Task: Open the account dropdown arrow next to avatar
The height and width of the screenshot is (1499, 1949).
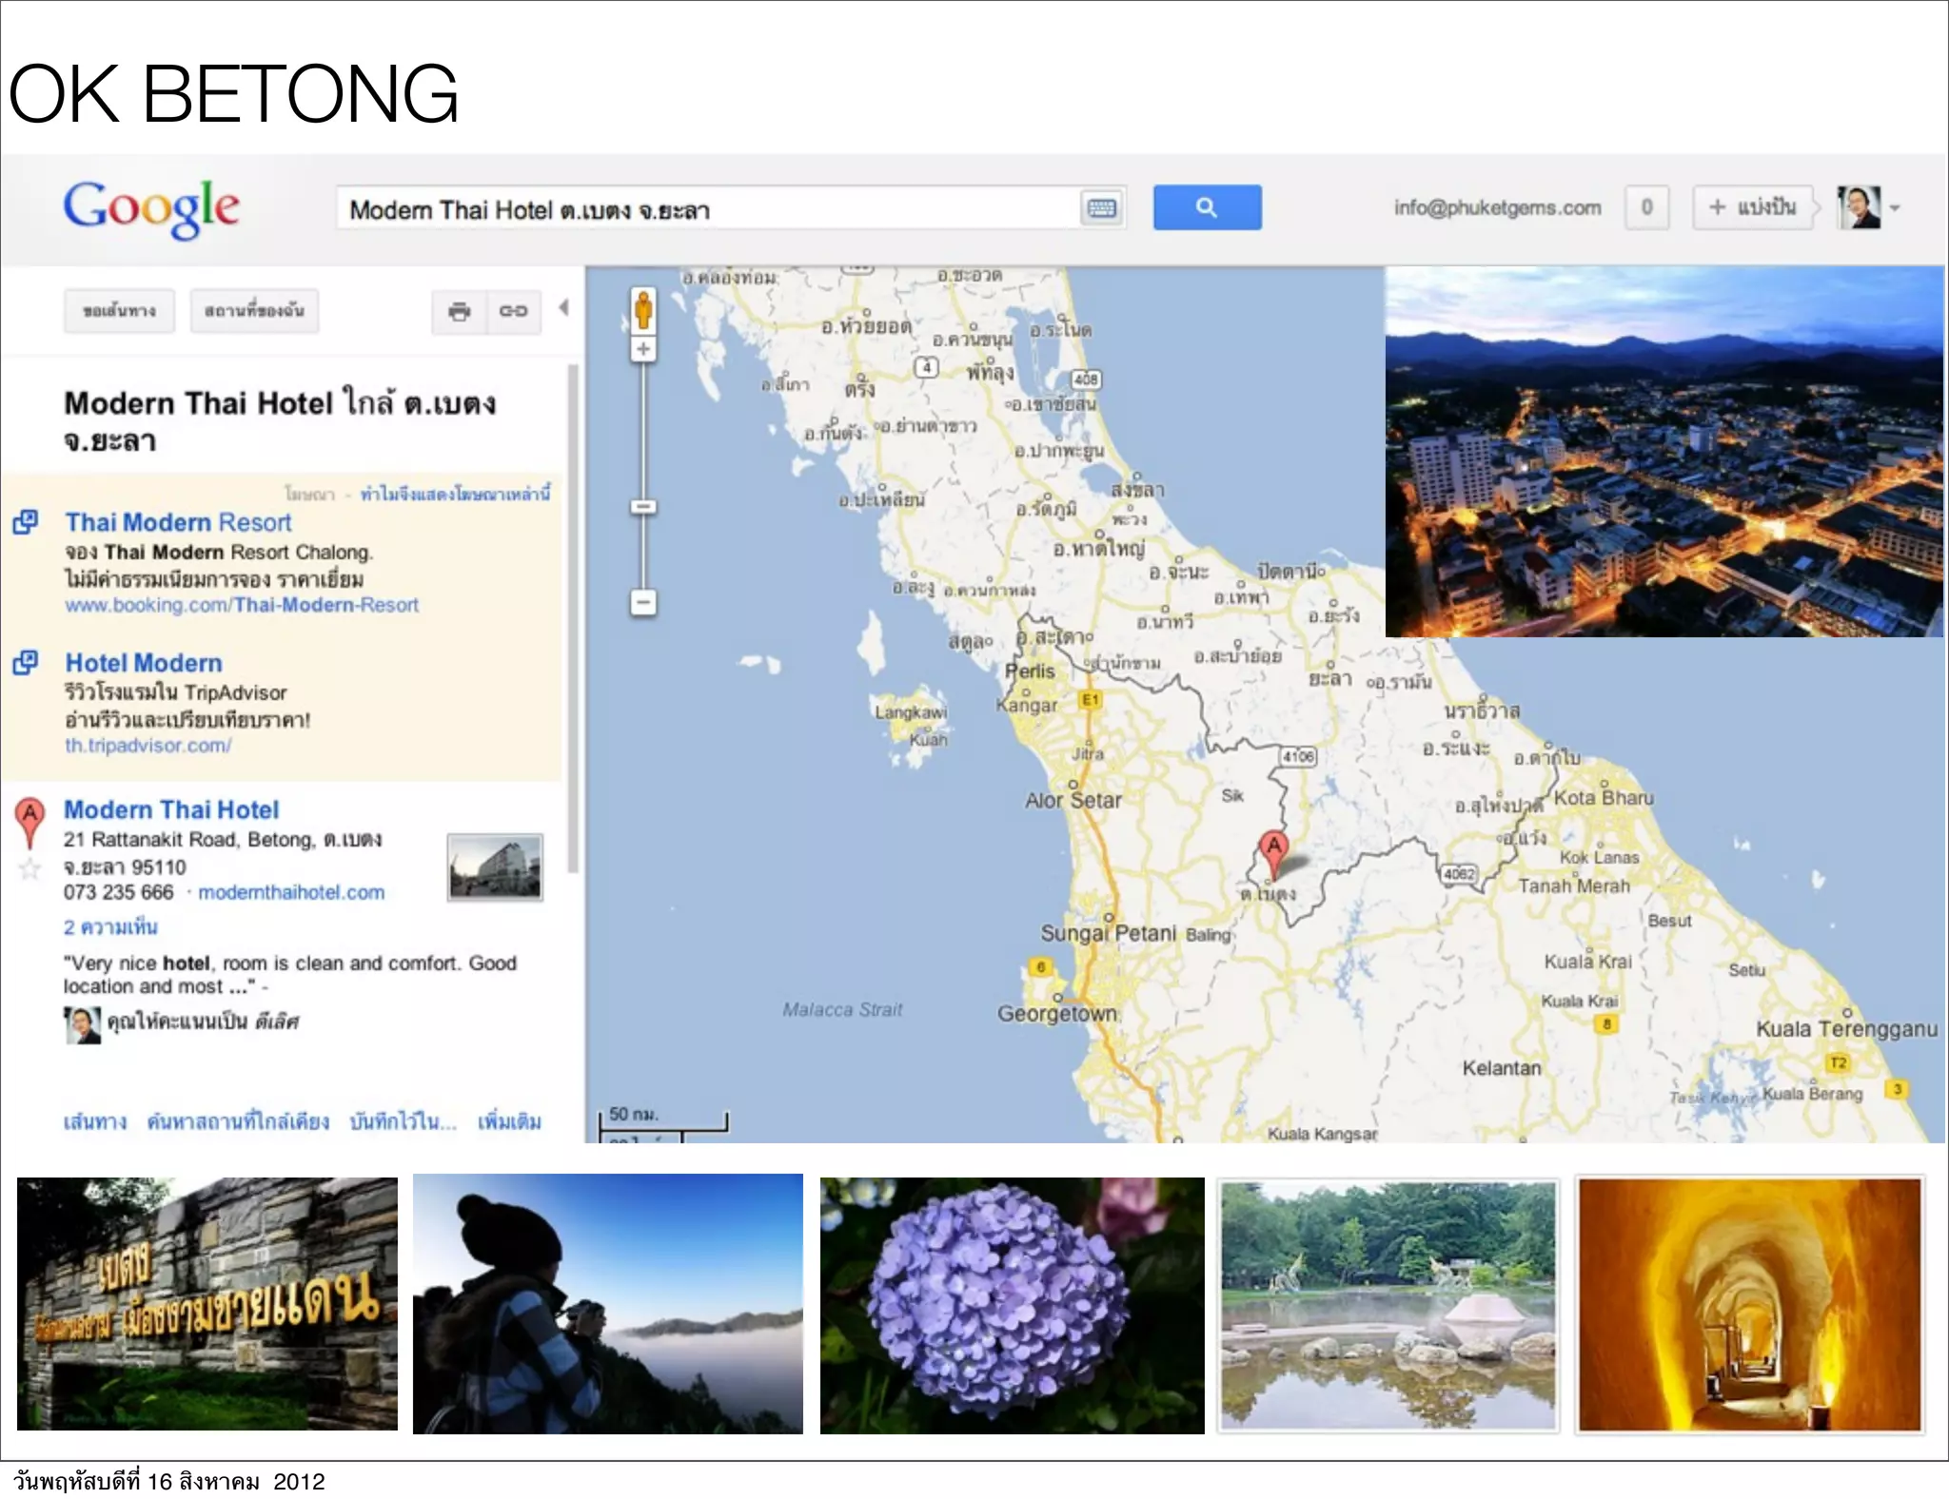Action: pyautogui.click(x=1895, y=208)
